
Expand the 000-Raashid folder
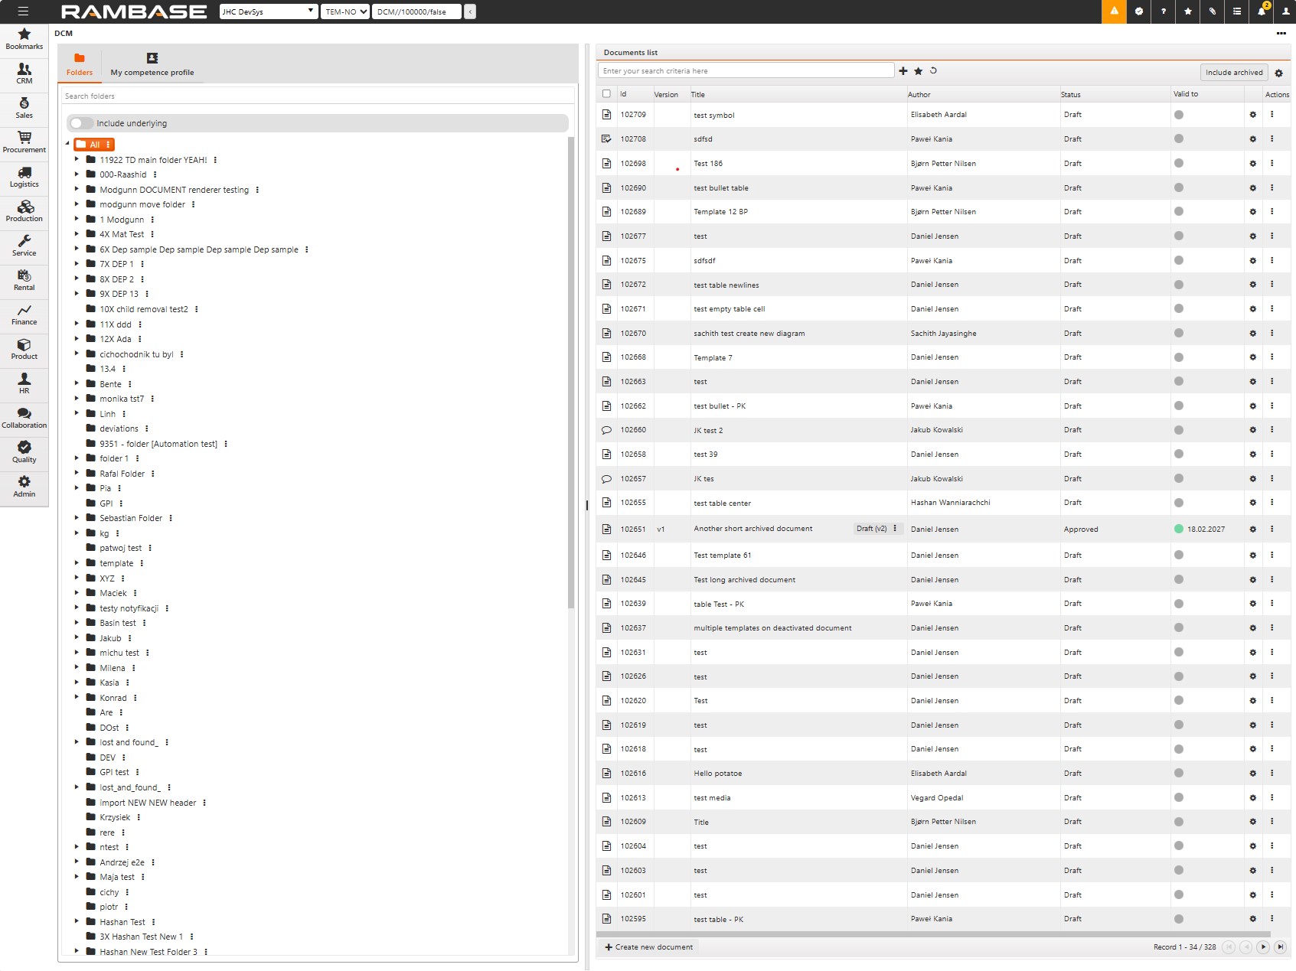[x=77, y=174]
